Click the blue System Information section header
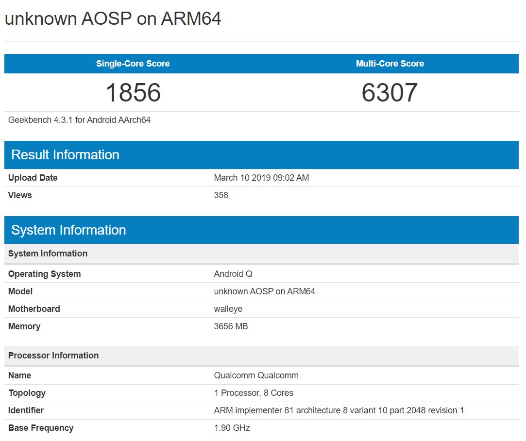 click(x=68, y=230)
